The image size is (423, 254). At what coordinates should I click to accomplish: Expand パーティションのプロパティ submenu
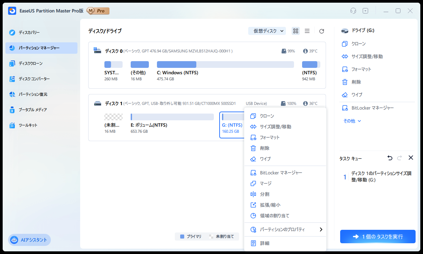coord(285,229)
